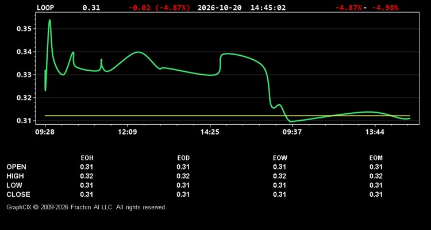
Task: Click the 0.35 y-axis label
Action: 24,29
